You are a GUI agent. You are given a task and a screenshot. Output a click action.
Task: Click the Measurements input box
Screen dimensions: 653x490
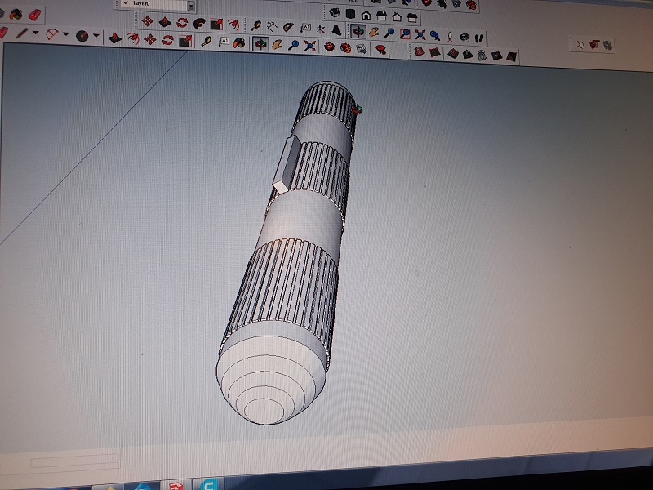click(75, 462)
